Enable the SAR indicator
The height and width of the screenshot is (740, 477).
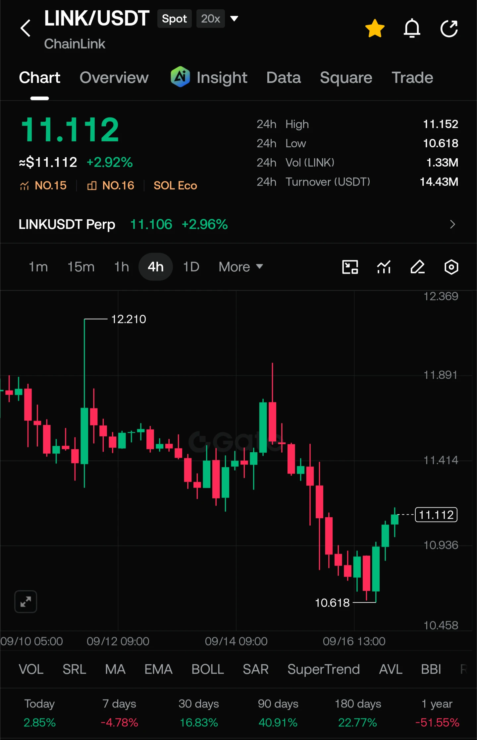point(256,669)
